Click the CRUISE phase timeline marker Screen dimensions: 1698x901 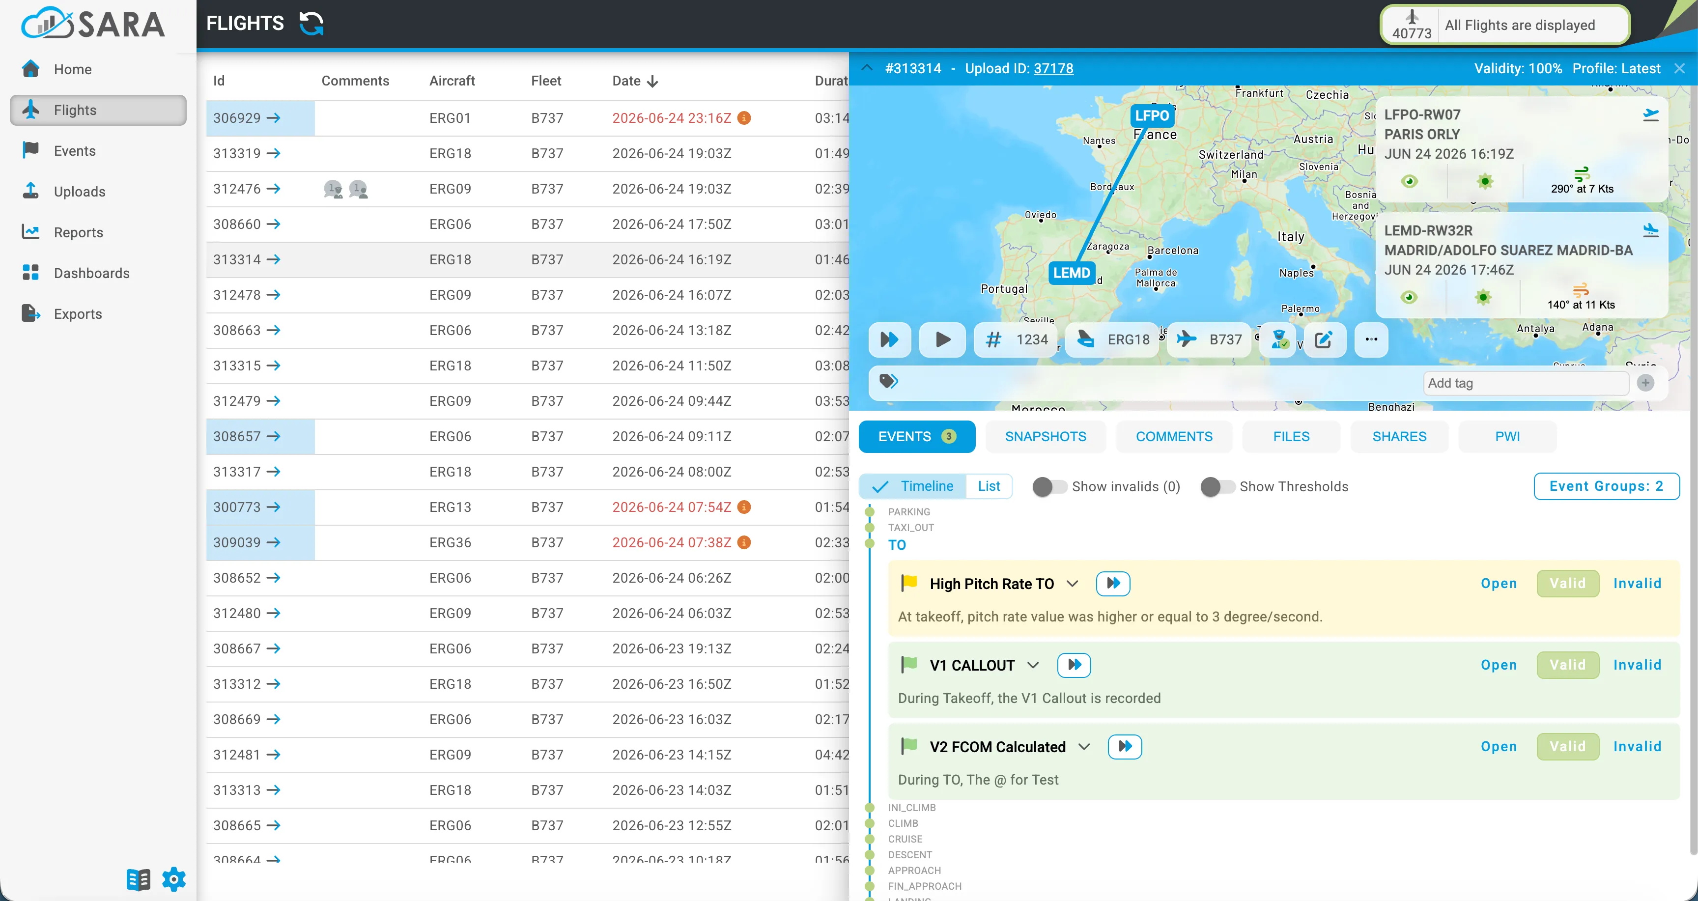pyautogui.click(x=870, y=840)
